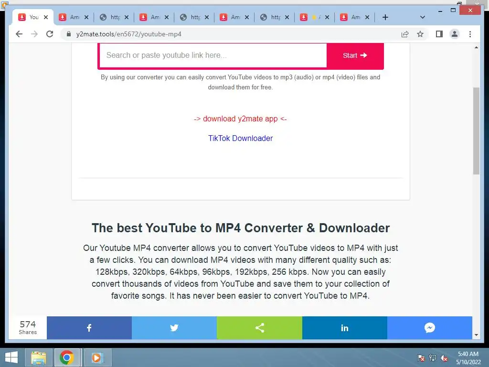The height and width of the screenshot is (367, 489).
Task: Open the Action Center flag icon
Action: [421, 358]
